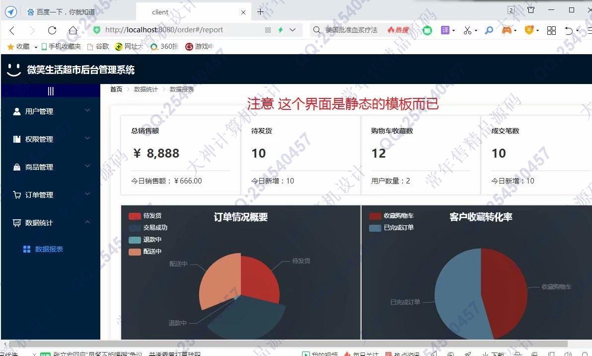Viewport: 592px width, 356px height.
Task: Click the browser forward arrow
Action: [32, 30]
